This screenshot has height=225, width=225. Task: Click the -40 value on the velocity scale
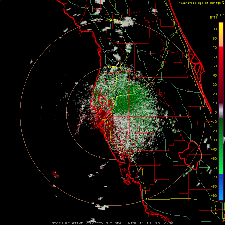(x=214, y=149)
